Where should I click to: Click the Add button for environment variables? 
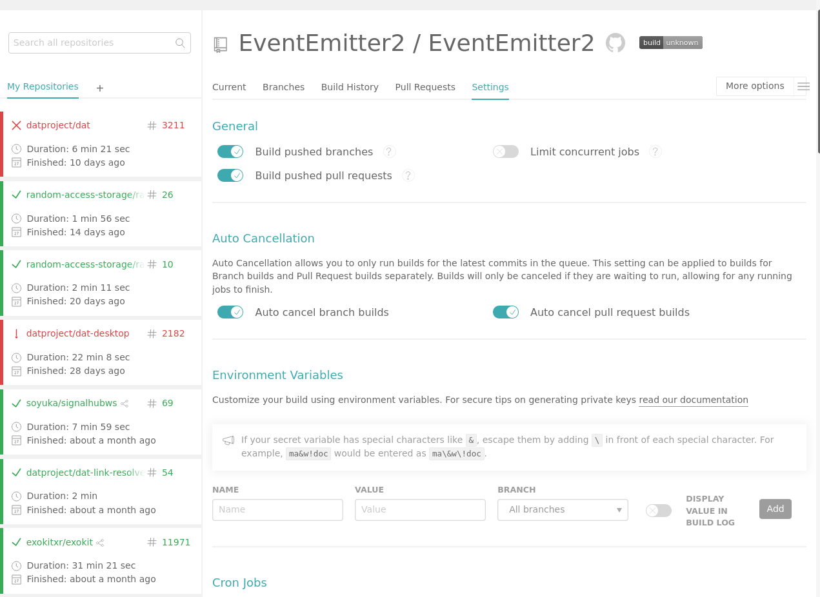pyautogui.click(x=775, y=509)
